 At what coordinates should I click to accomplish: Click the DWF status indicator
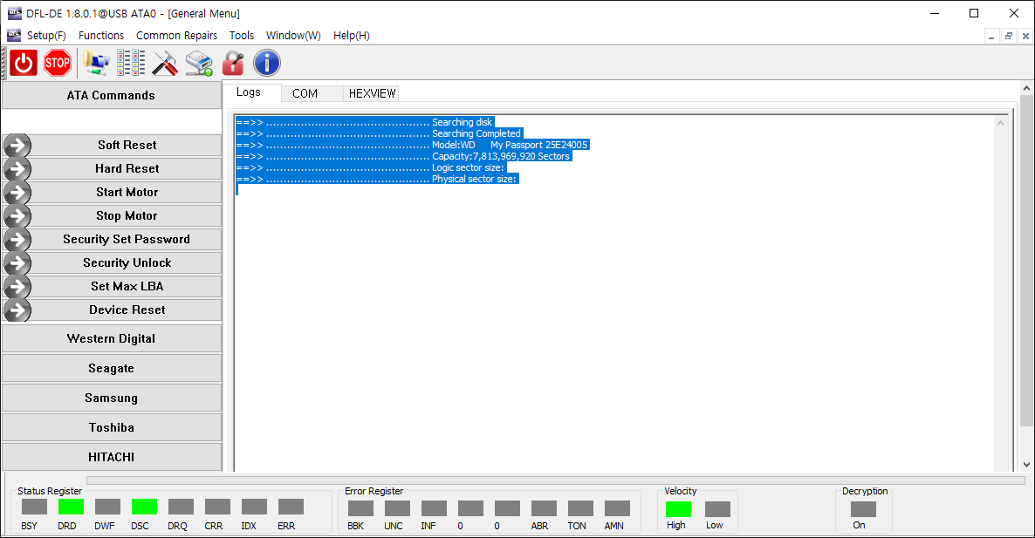tap(107, 507)
